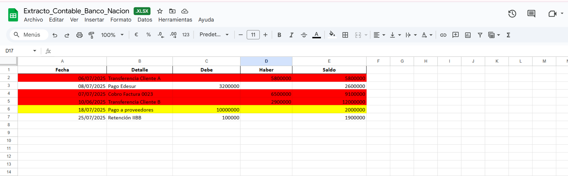
Task: Click the Google Sheets home icon
Action: click(x=13, y=15)
